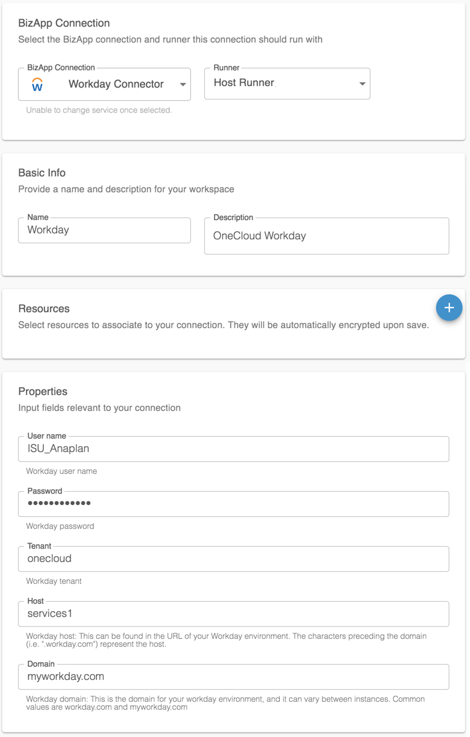Click 'Unable to change service once selected.' note

tap(99, 110)
